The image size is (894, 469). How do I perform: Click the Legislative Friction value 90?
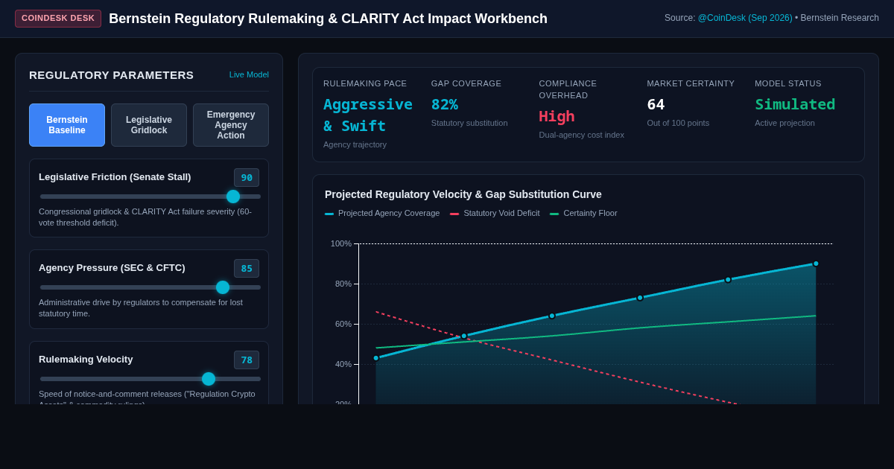coord(247,177)
